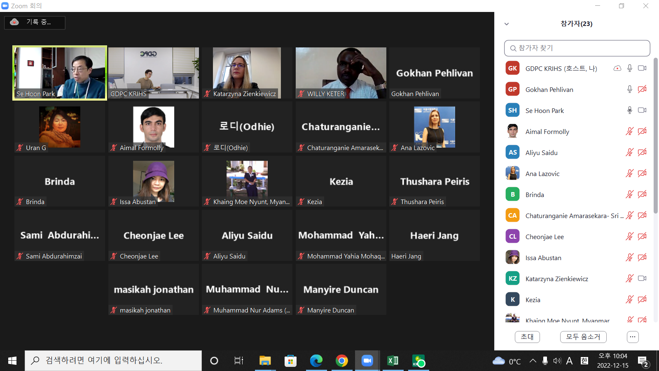This screenshot has height=371, width=659.
Task: Click the 참가자 찾기 search field
Action: coord(577,48)
